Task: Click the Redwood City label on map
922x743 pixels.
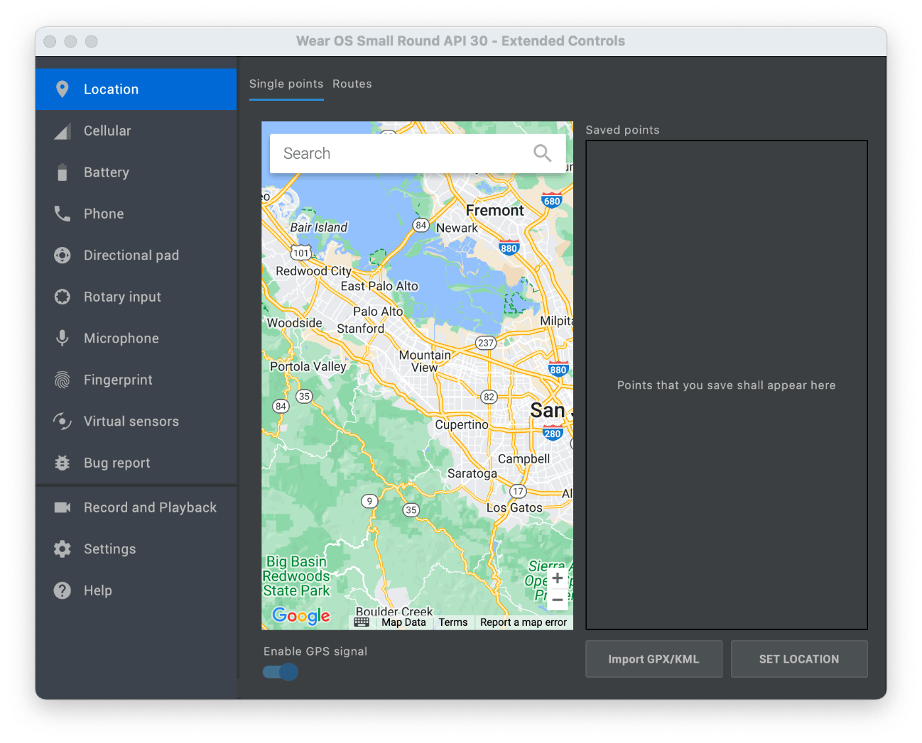Action: tap(313, 271)
